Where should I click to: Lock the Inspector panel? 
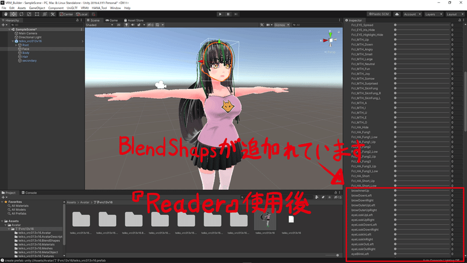(460, 20)
